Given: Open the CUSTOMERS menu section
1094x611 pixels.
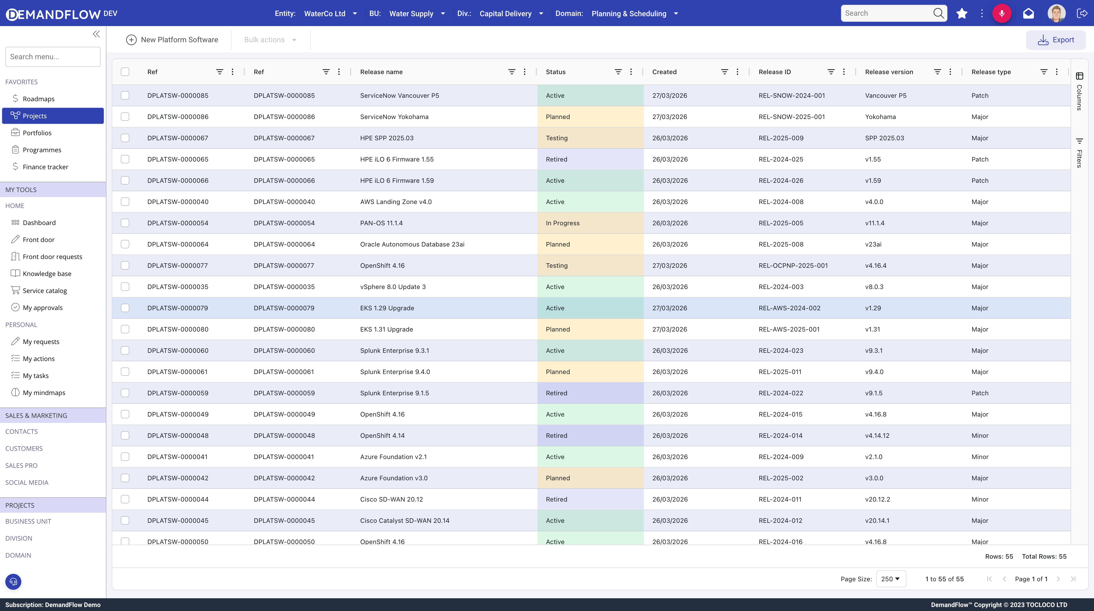Looking at the screenshot, I should (24, 448).
